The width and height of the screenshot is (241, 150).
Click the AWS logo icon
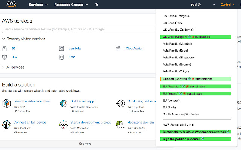point(11,5)
